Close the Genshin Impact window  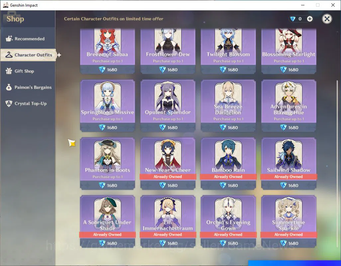point(333,5)
